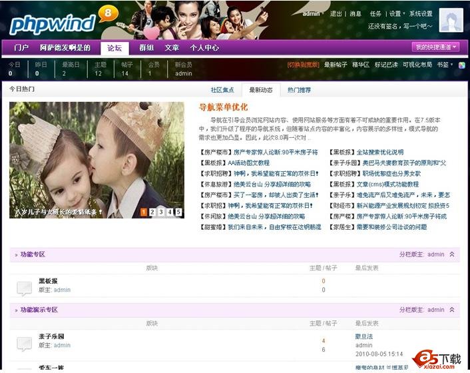This screenshot has height=373, width=470.
Task: Select slide 1 in the slideshow pager
Action: coord(144,212)
